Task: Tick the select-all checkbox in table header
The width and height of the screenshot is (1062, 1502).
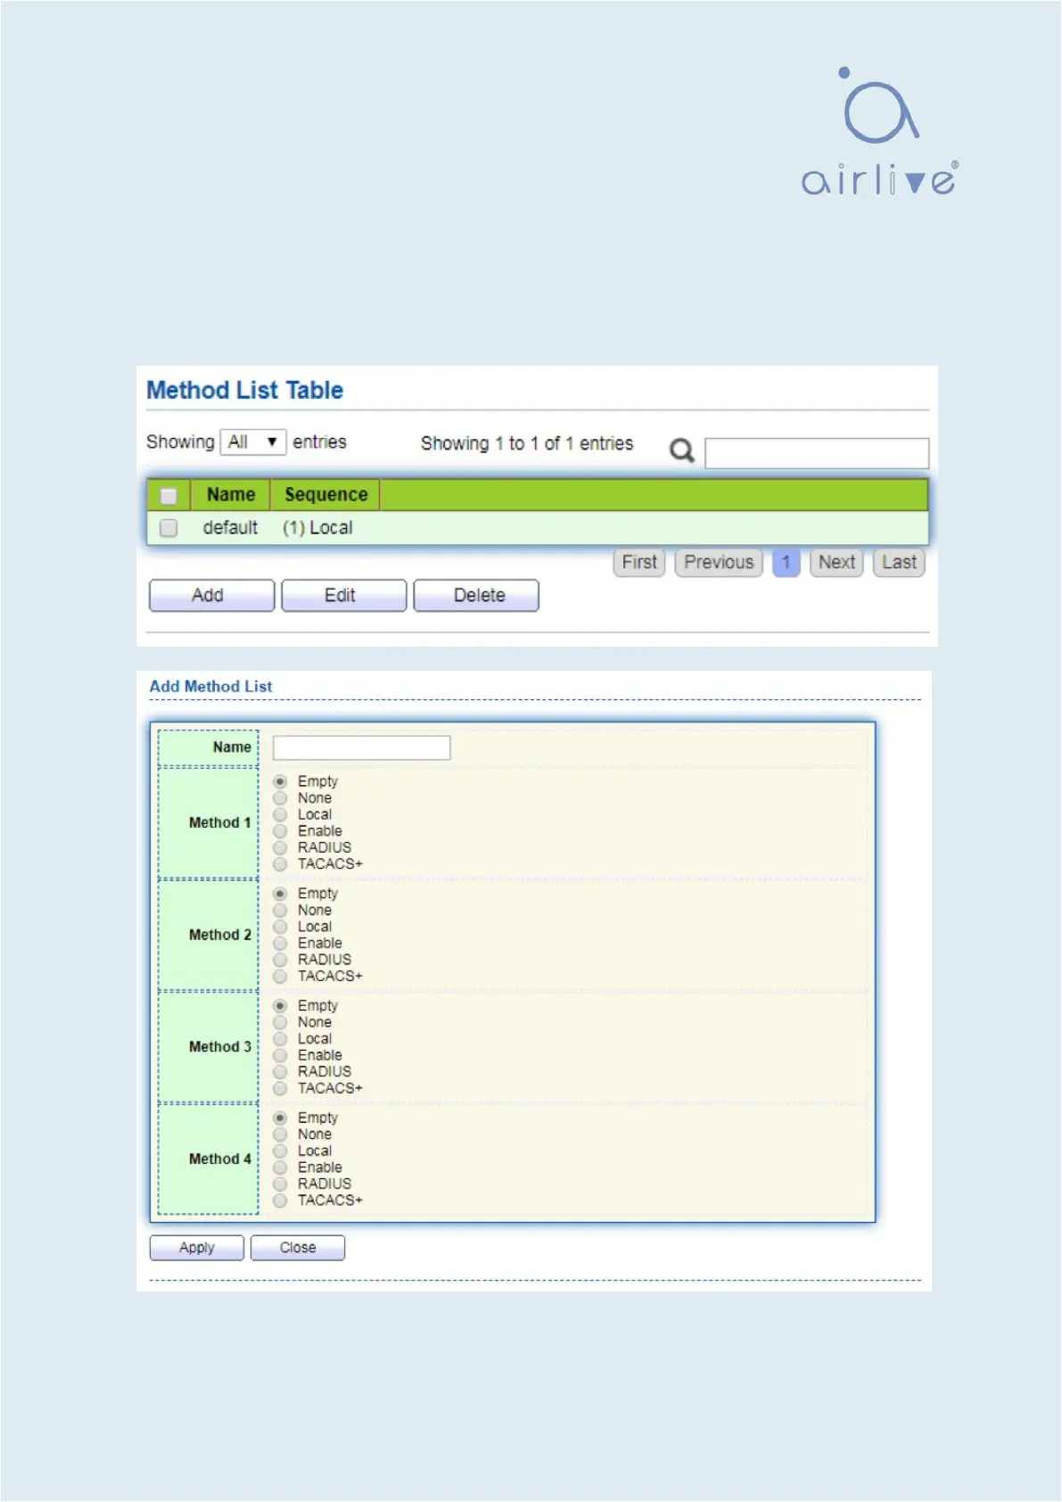Action: (x=169, y=496)
